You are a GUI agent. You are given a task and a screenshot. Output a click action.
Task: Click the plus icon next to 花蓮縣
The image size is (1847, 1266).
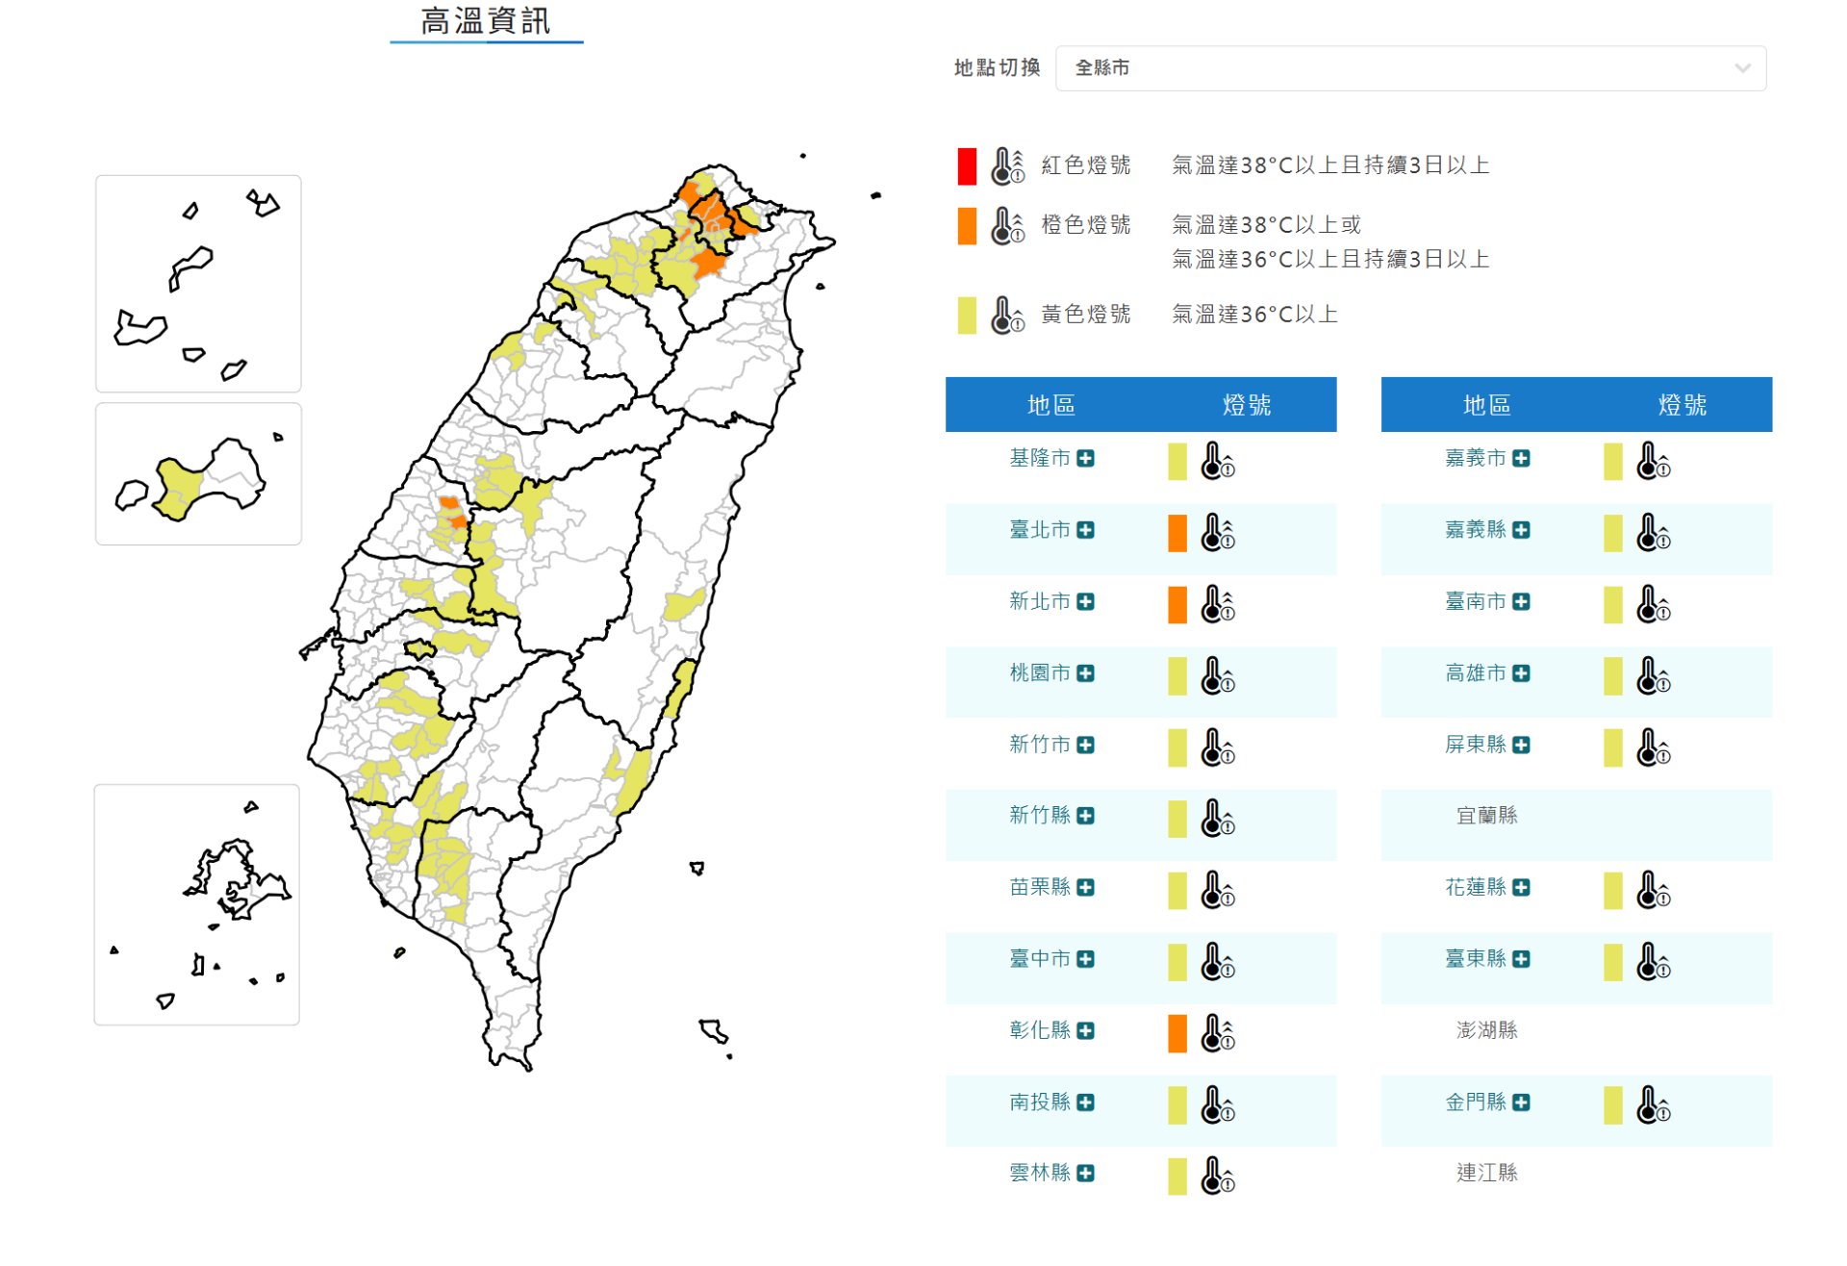[1521, 887]
